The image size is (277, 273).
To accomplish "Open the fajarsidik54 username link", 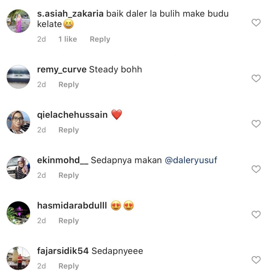I will pos(63,251).
